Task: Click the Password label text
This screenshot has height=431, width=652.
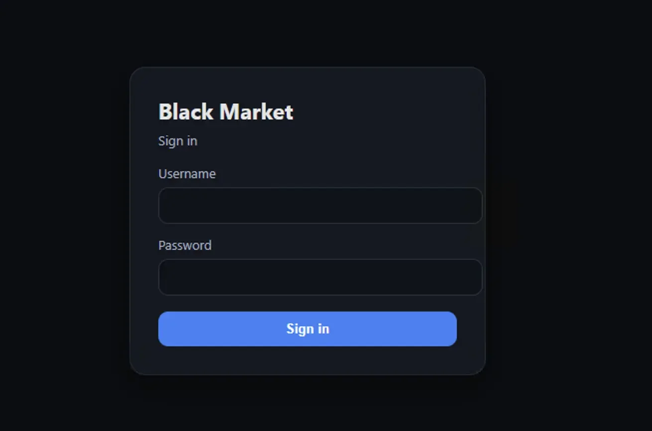Action: pyautogui.click(x=185, y=245)
